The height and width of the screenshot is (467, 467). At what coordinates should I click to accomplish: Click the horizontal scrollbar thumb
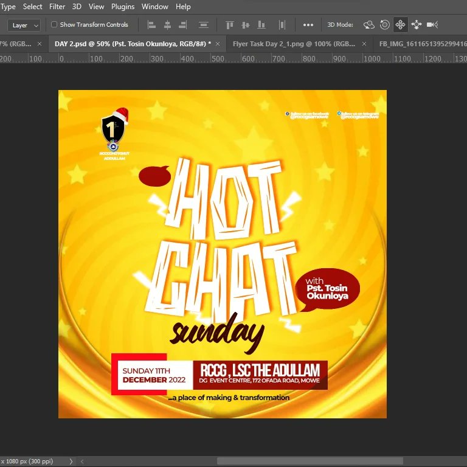coord(310,462)
